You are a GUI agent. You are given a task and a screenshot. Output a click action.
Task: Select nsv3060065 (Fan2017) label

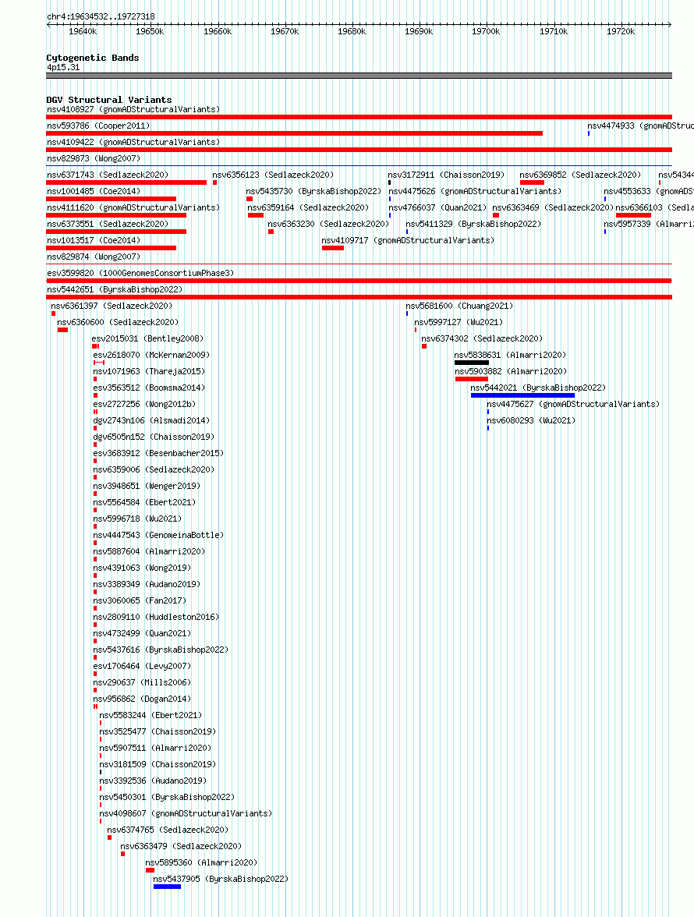point(140,600)
